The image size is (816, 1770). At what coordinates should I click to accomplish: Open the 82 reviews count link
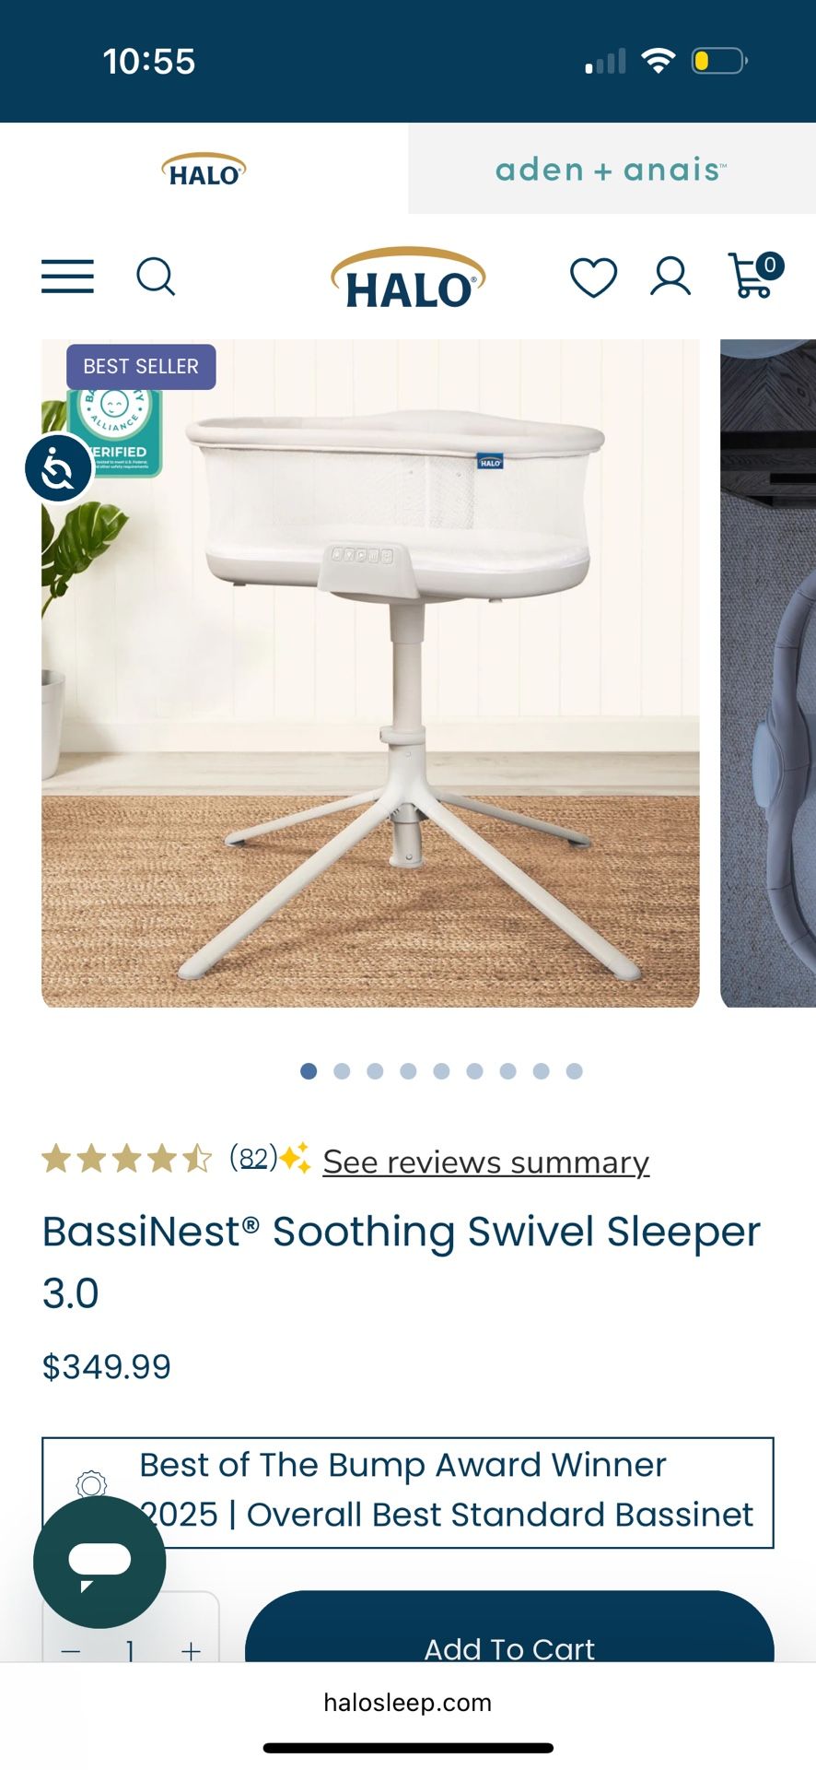pyautogui.click(x=253, y=1158)
